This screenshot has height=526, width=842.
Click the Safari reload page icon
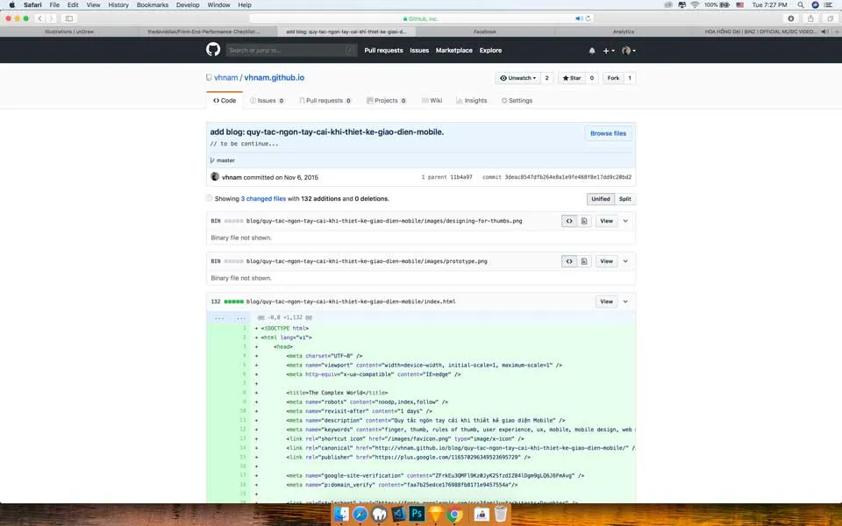[589, 18]
